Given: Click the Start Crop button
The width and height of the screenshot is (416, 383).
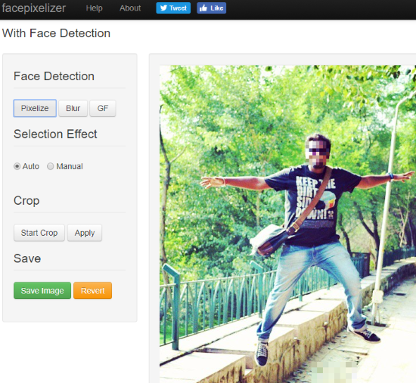Looking at the screenshot, I should [x=39, y=233].
